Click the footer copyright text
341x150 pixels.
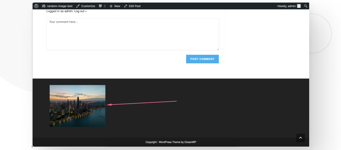(x=171, y=142)
